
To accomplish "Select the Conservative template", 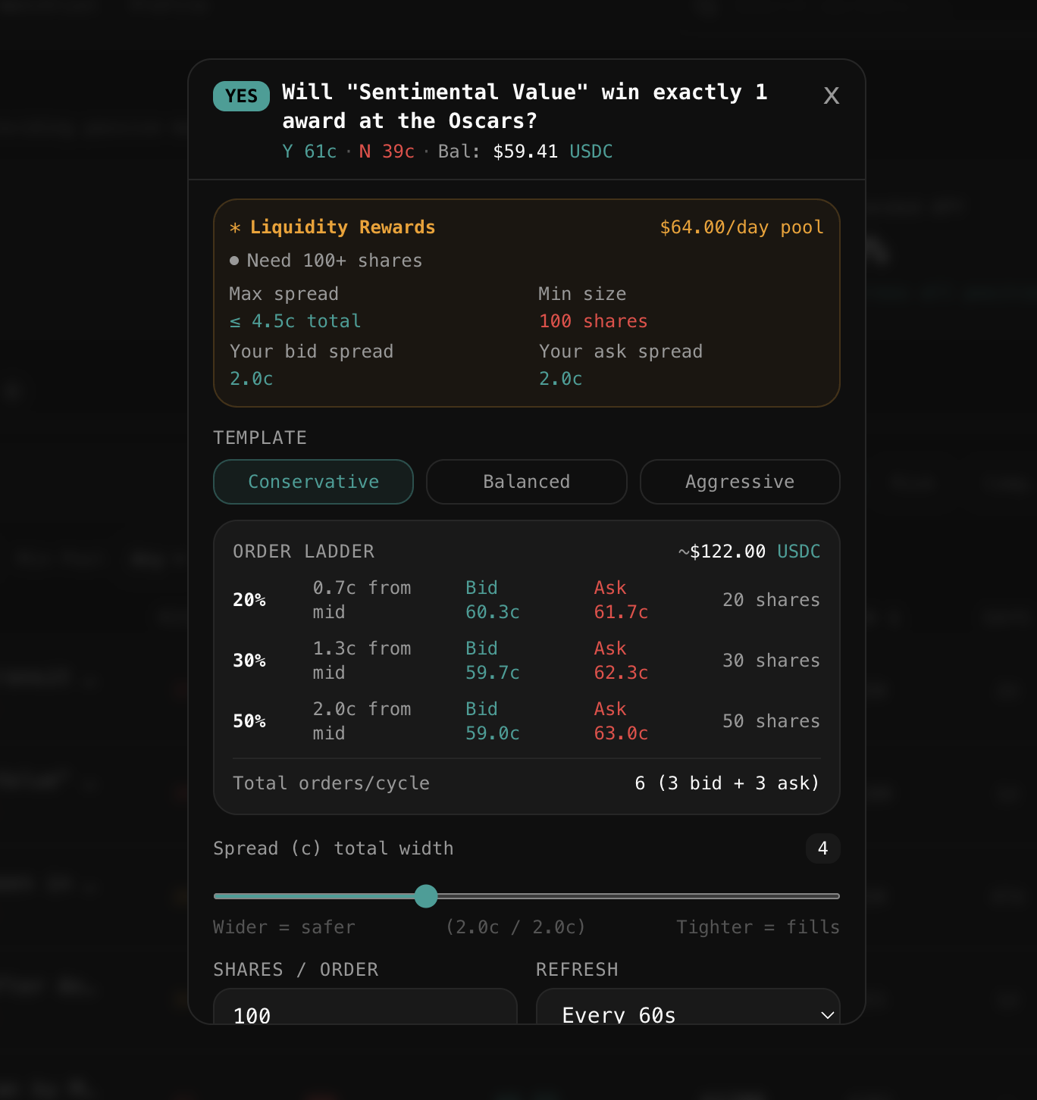I will [x=313, y=482].
